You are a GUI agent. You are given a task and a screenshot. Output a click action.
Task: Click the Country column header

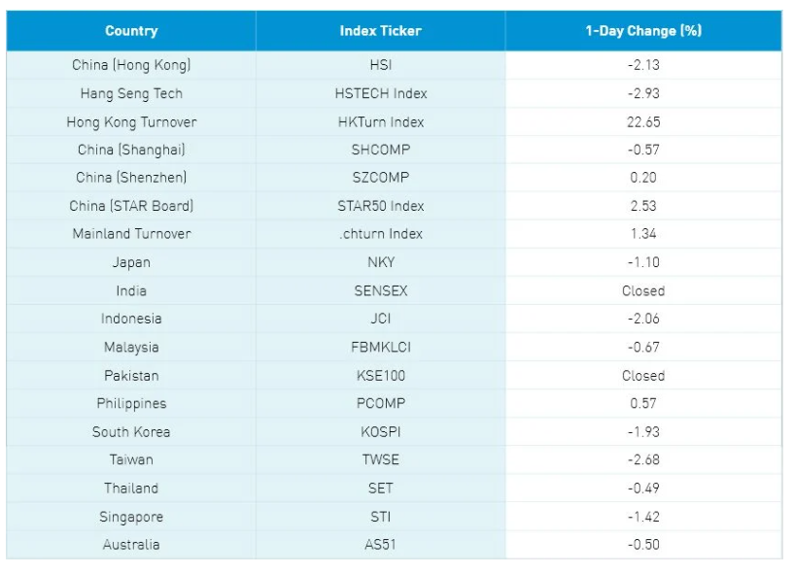click(x=131, y=31)
